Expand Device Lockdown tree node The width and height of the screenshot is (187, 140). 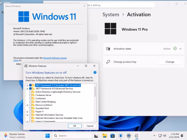[27, 105]
